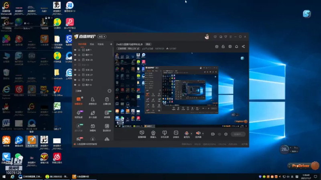Image resolution: width=321 pixels, height=180 pixels.
Task: Click the unlock padlock icon above preview
Action: click(x=223, y=46)
